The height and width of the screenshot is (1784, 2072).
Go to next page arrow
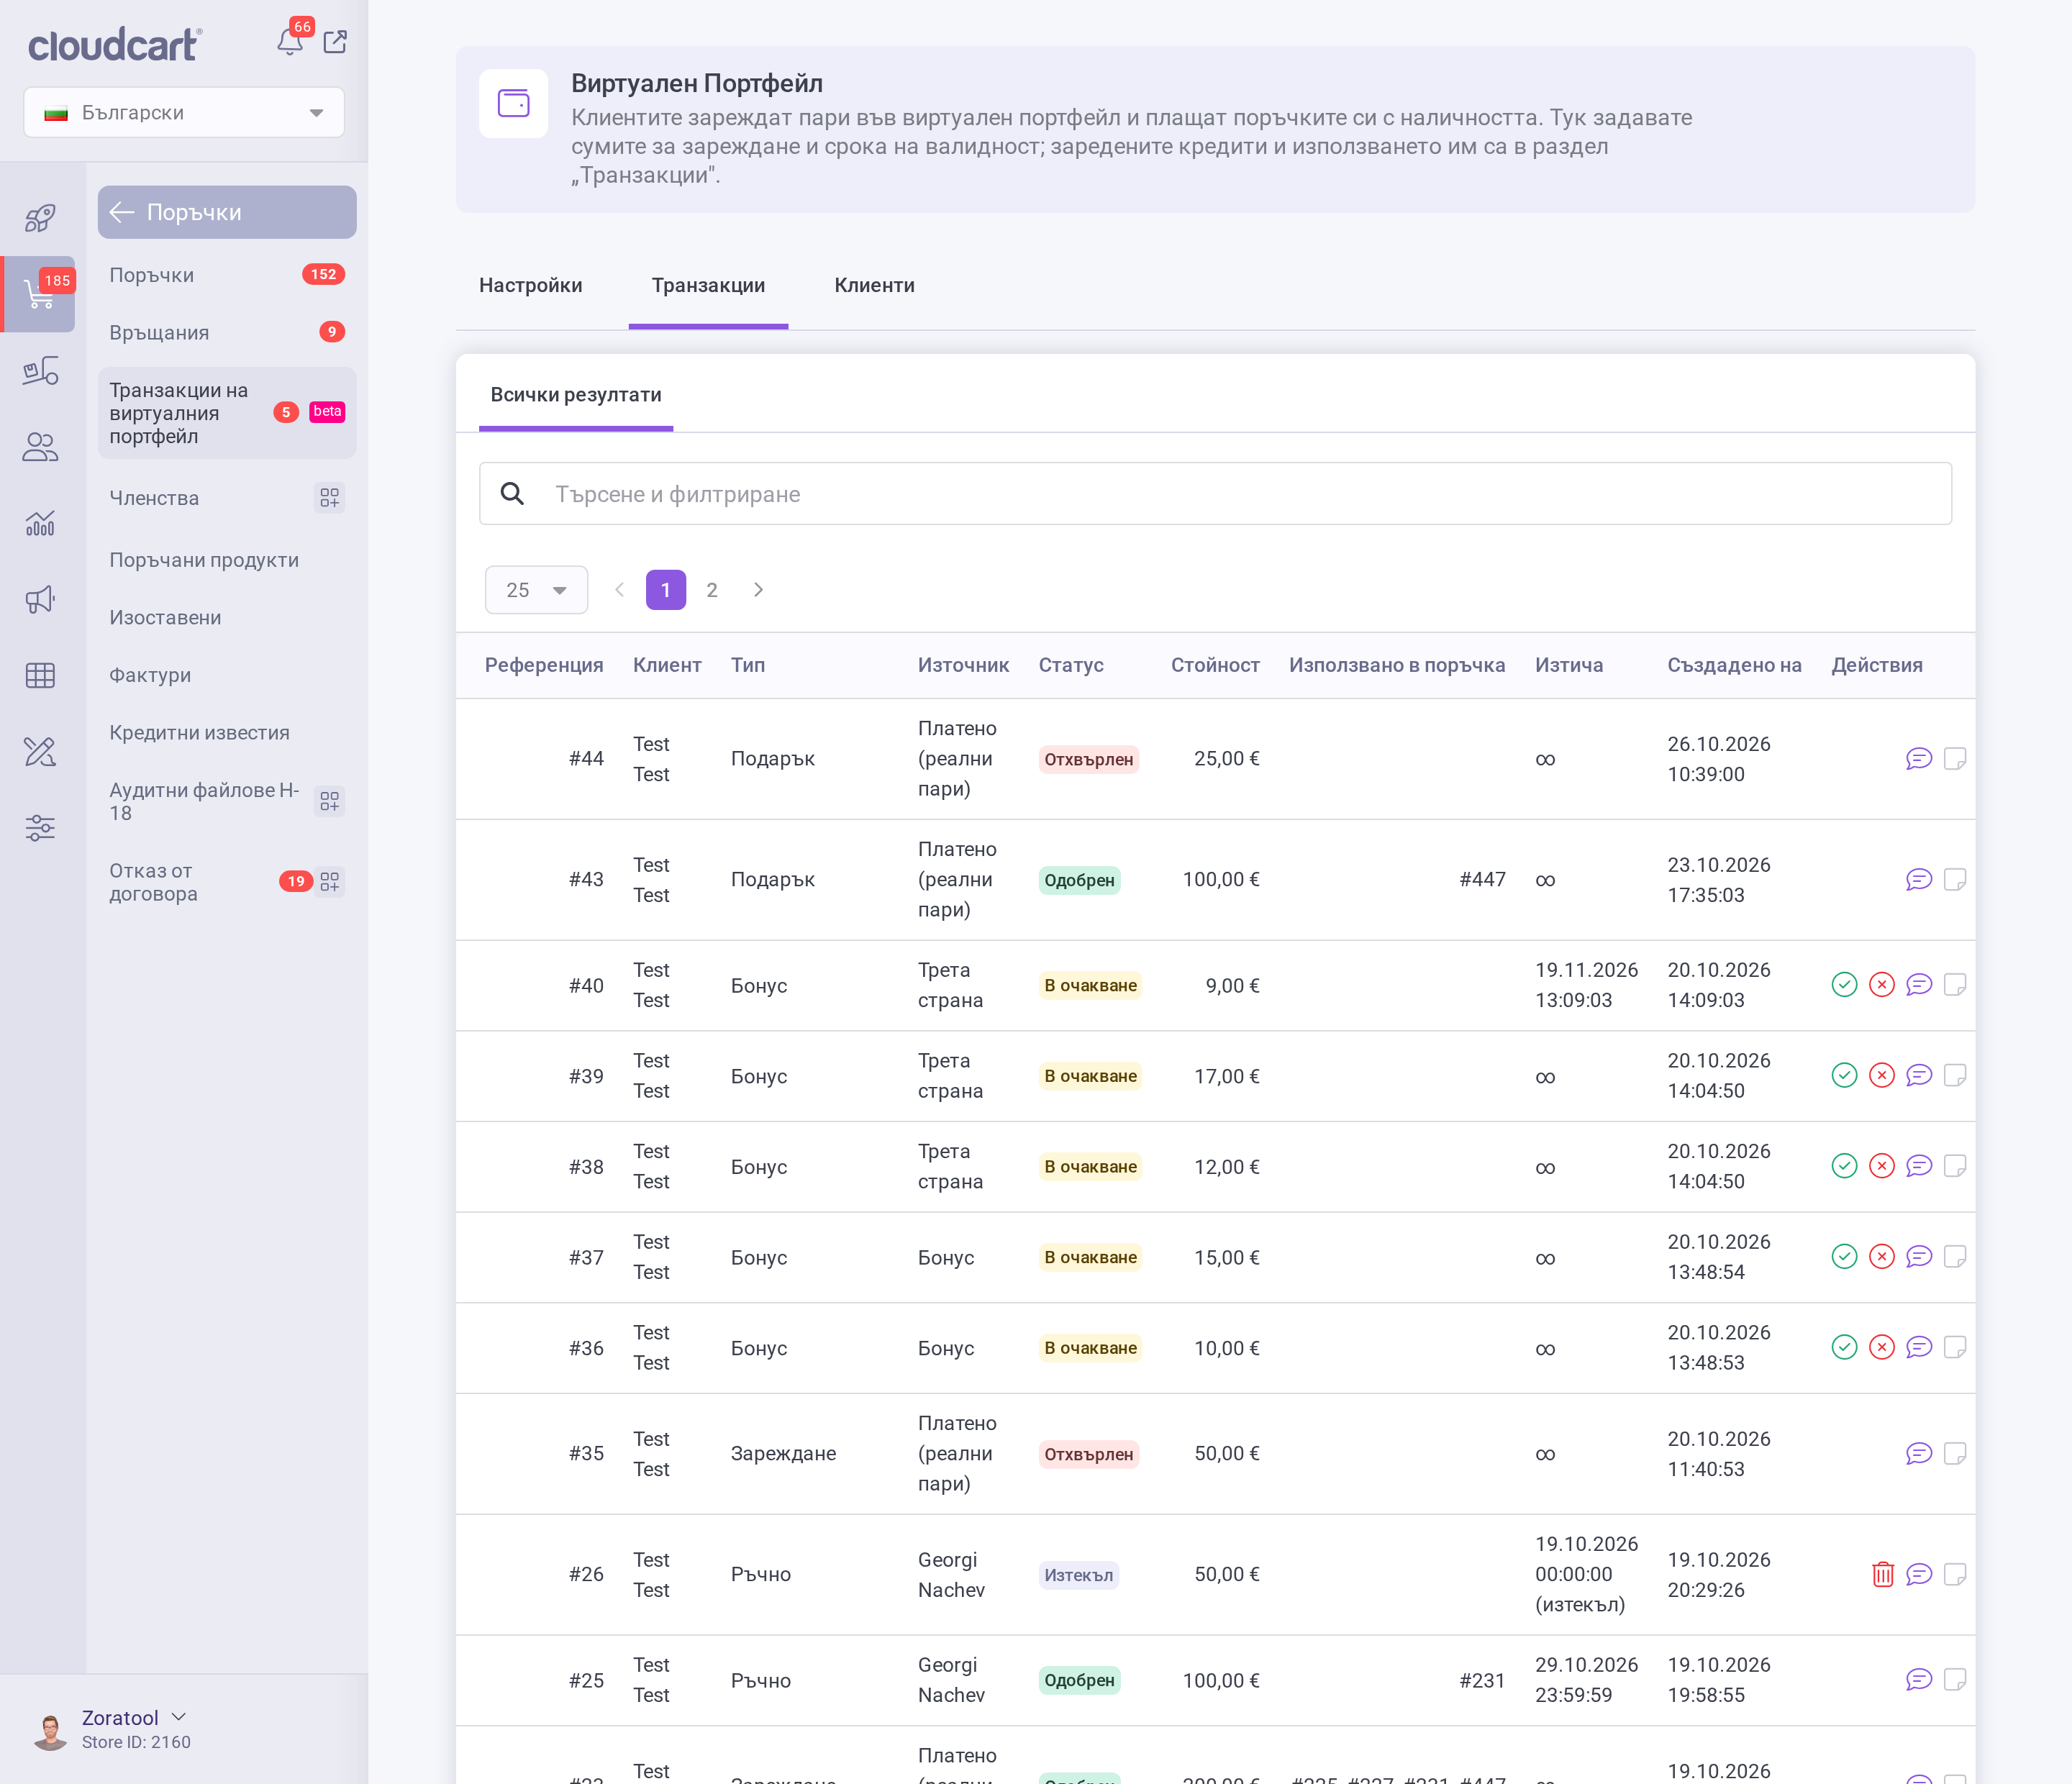[x=758, y=590]
